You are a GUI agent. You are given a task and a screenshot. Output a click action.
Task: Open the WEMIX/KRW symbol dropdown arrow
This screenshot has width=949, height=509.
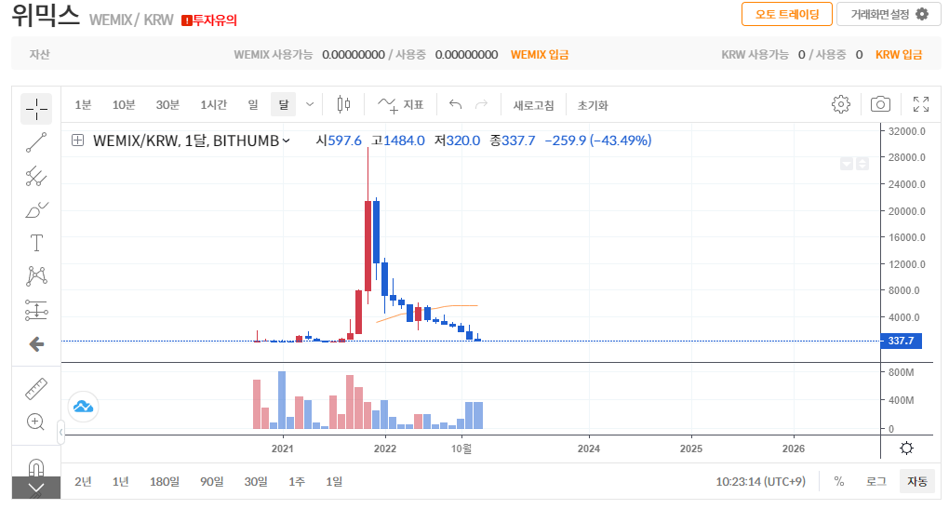point(287,141)
